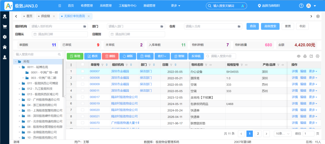The width and height of the screenshot is (325, 144).
Task: Click the user profile icon in left sidebar
Action: [5, 16]
